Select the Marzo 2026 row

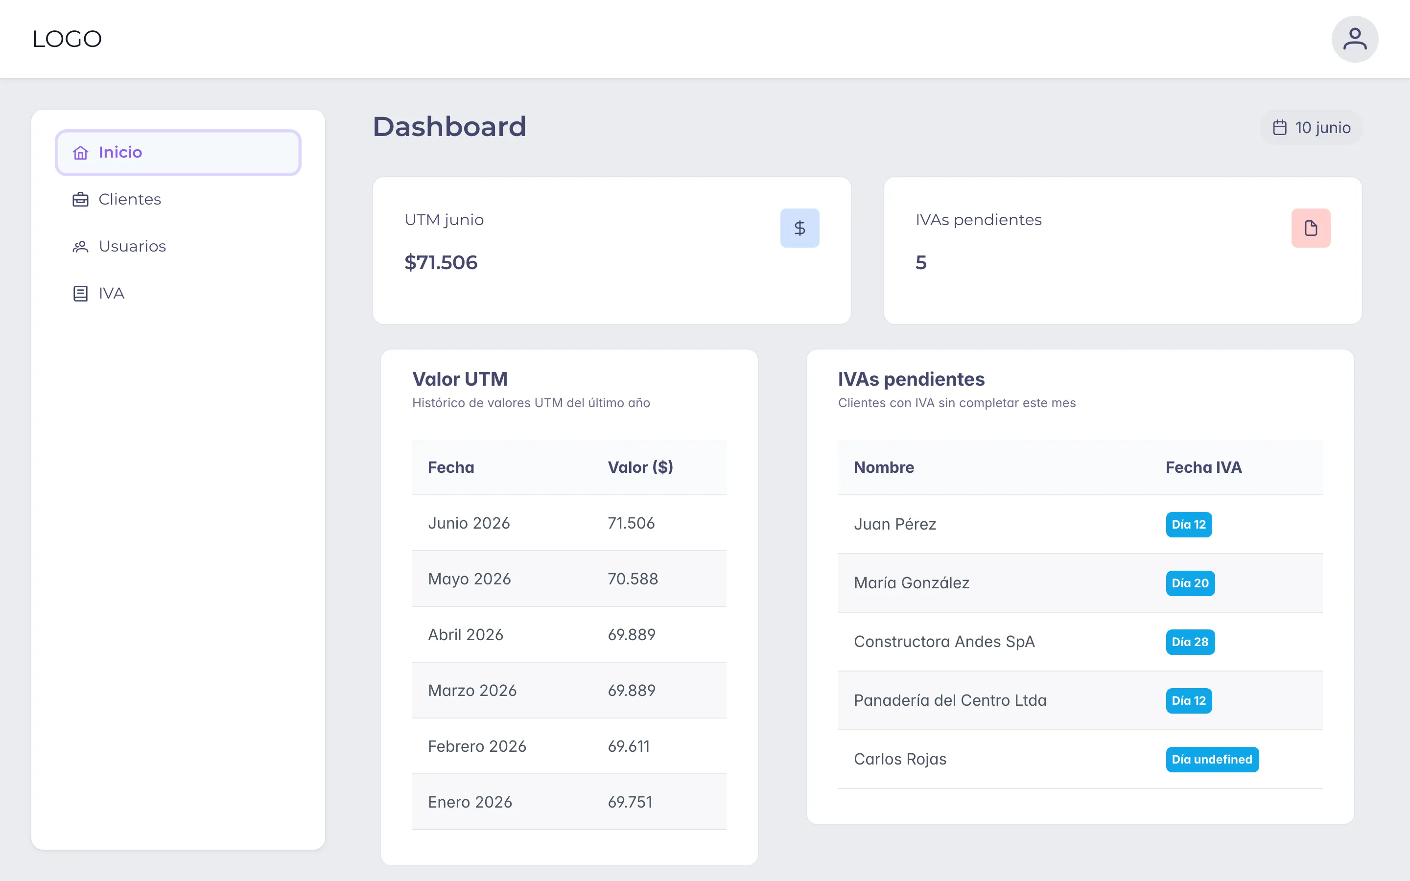[569, 691]
